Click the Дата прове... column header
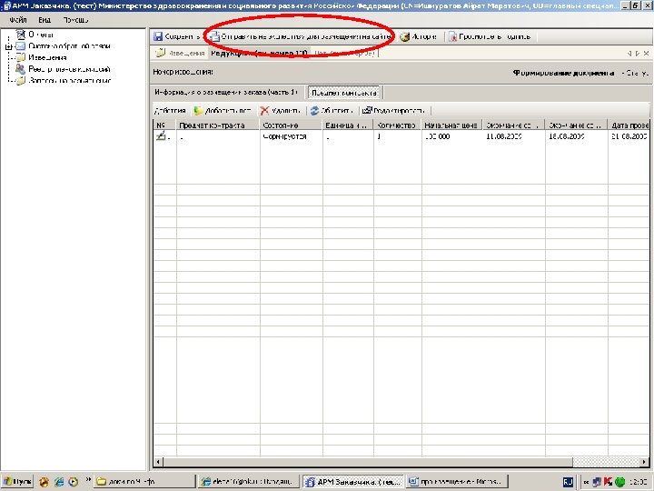 point(629,125)
